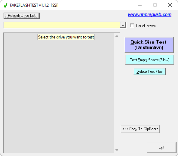Open the www.rmprepusb.com link
This screenshot has width=178, height=156.
click(x=150, y=14)
